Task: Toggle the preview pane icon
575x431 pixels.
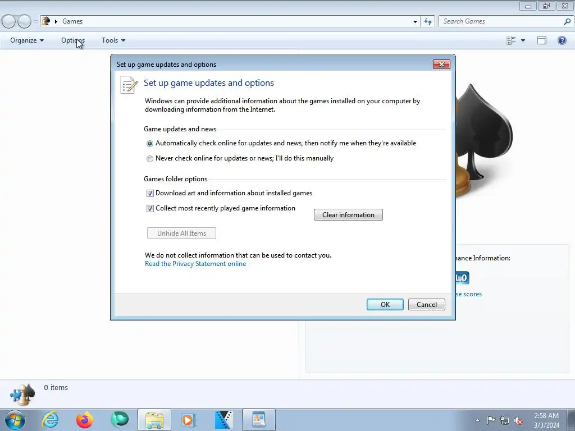Action: (x=542, y=40)
